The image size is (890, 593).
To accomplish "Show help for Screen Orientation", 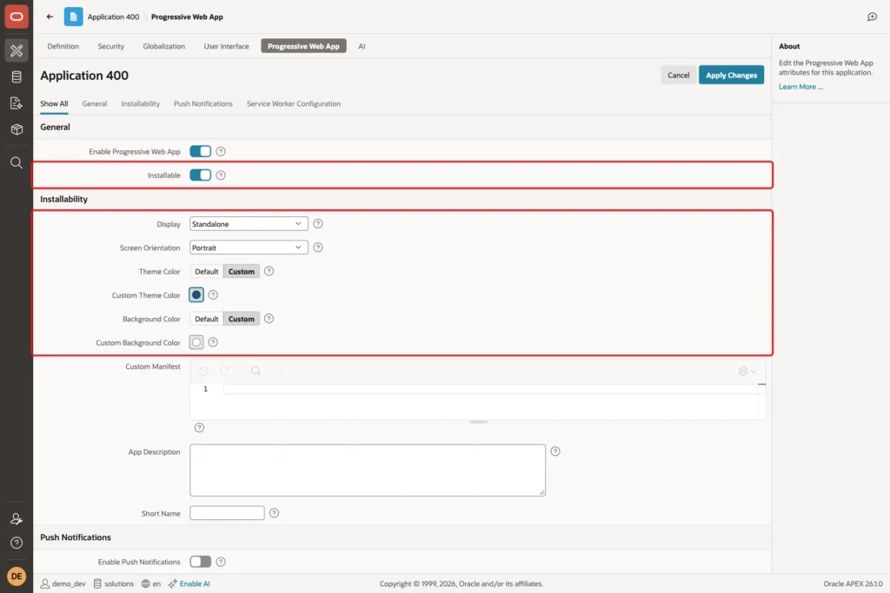I will pos(318,247).
